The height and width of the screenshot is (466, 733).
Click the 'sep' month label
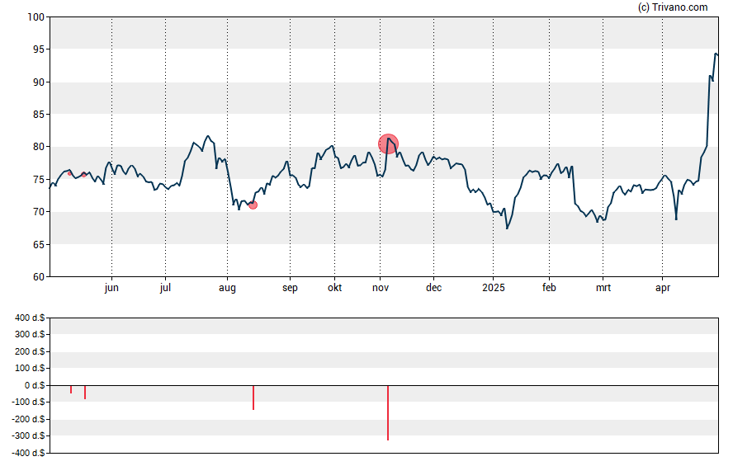[290, 288]
